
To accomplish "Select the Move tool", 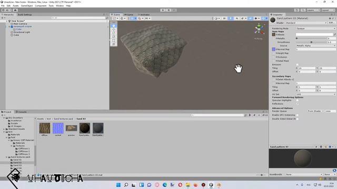I will [114, 29].
